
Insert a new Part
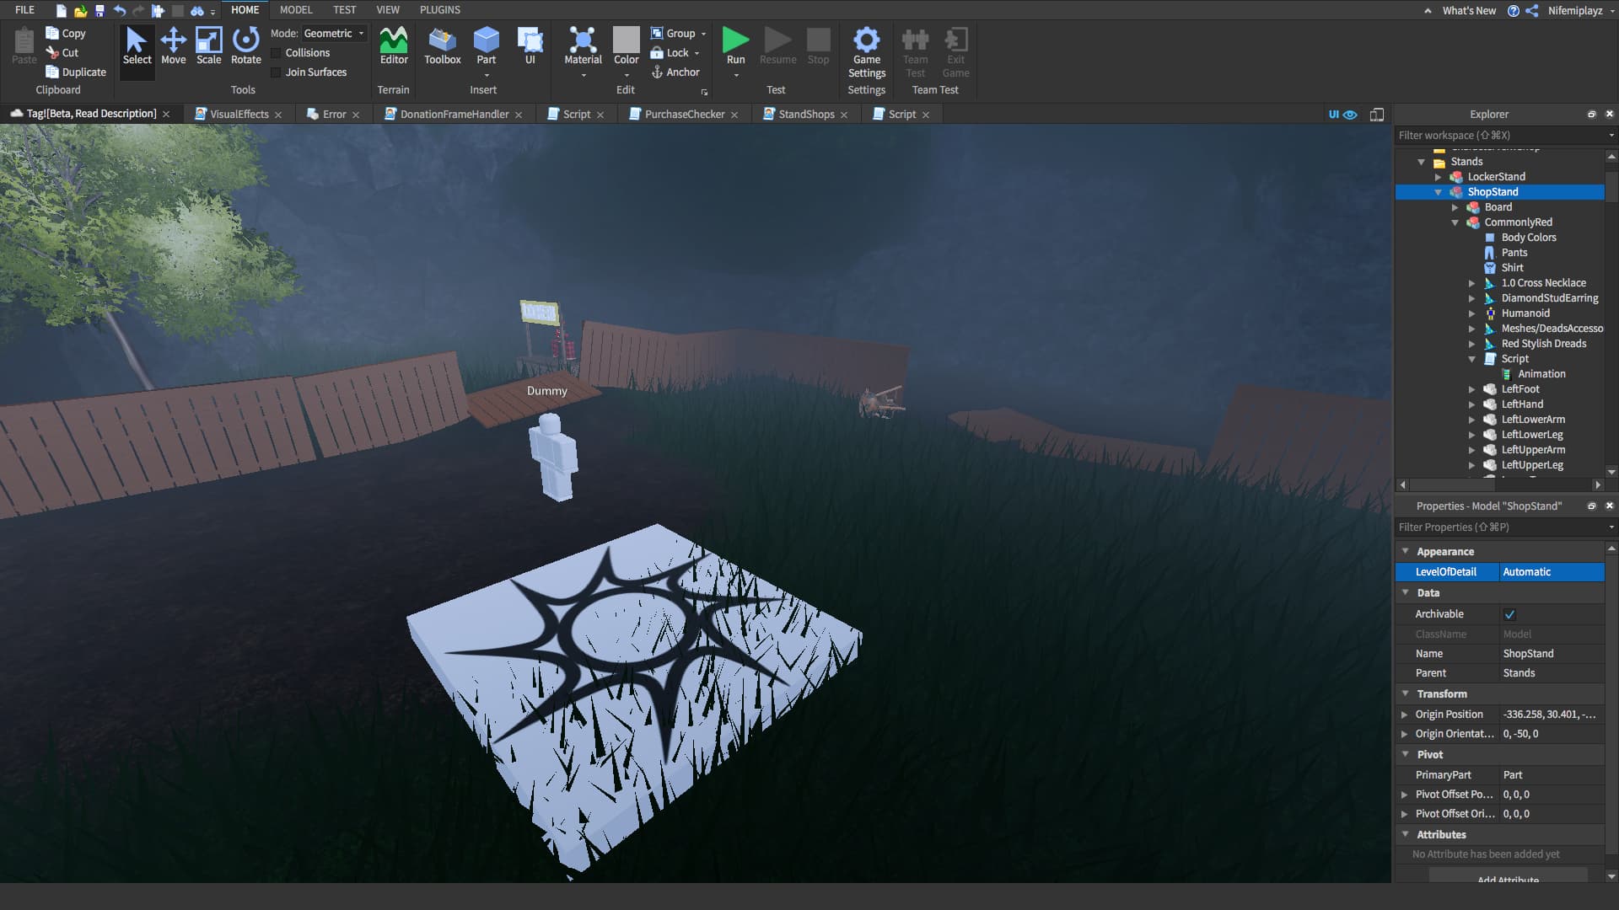pyautogui.click(x=486, y=45)
